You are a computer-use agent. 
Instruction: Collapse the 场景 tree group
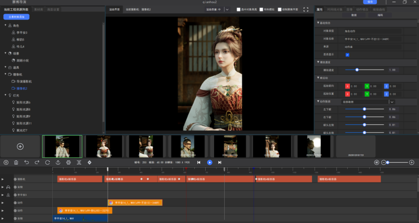point(5,53)
